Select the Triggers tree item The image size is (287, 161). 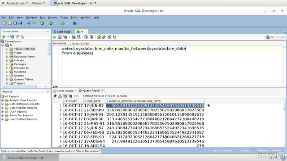[19, 83]
